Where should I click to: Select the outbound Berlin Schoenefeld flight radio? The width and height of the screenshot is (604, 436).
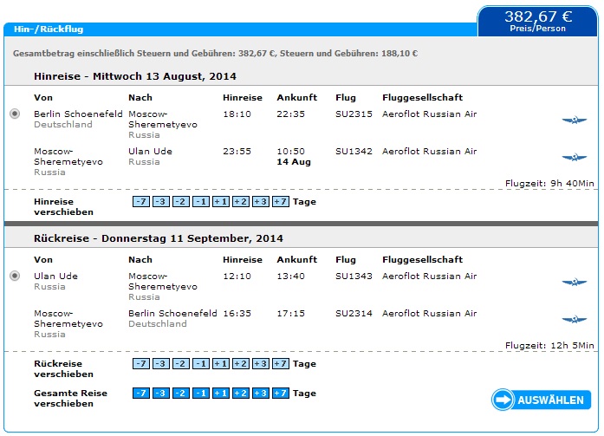pos(15,114)
